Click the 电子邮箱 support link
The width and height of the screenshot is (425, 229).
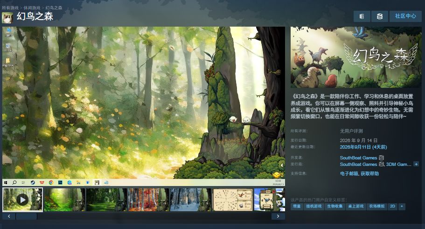[349, 173]
